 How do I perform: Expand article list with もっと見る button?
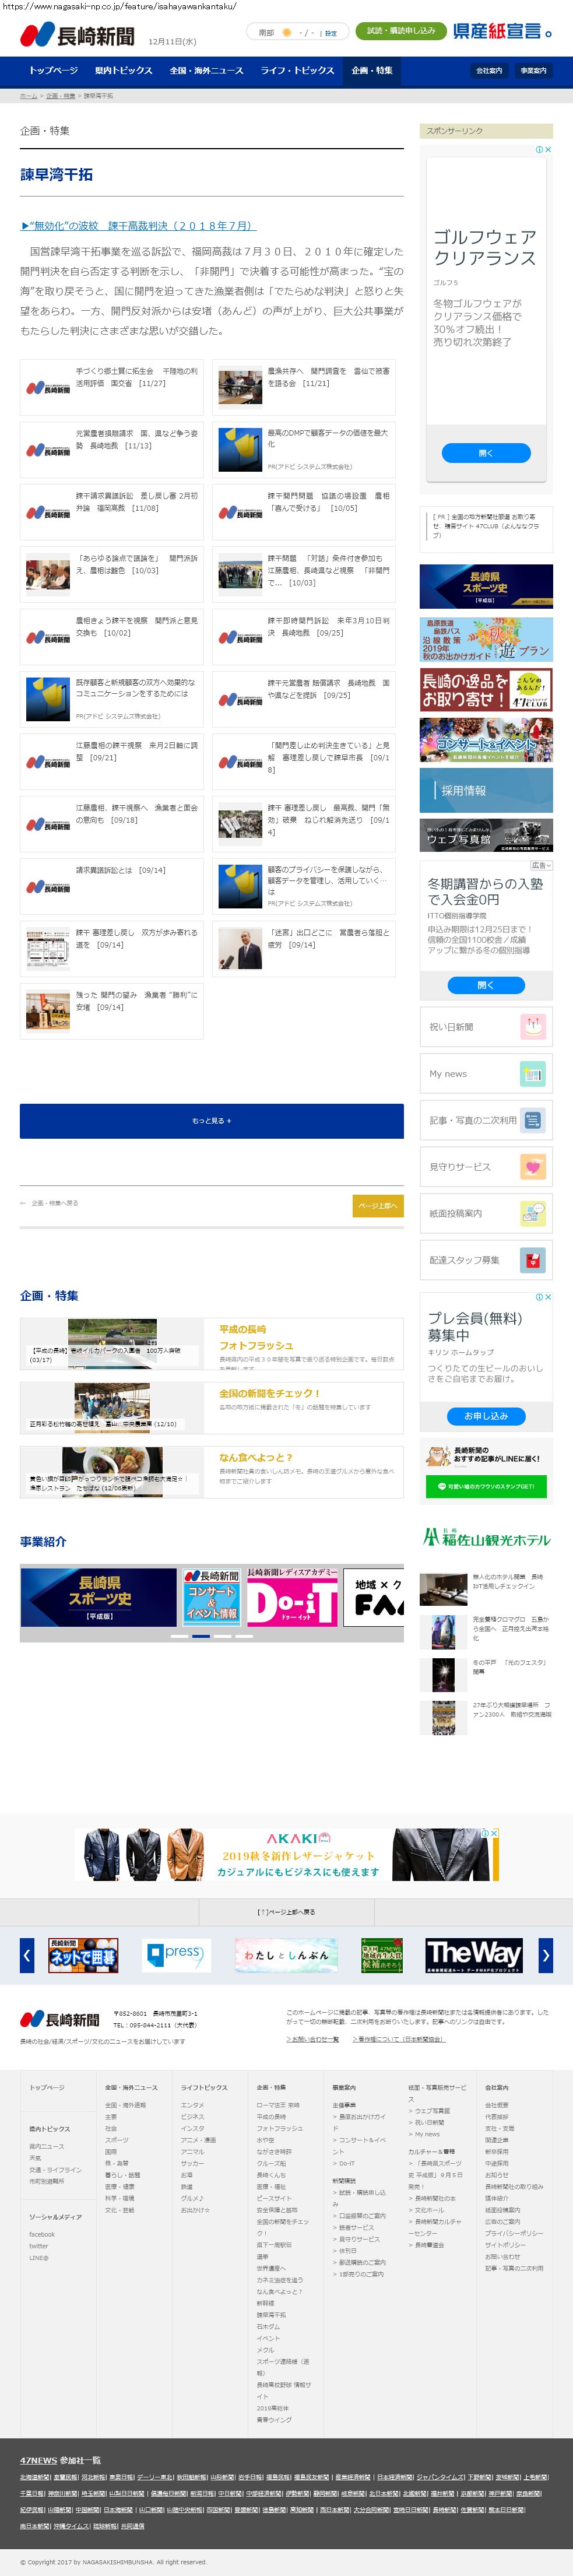(211, 1121)
